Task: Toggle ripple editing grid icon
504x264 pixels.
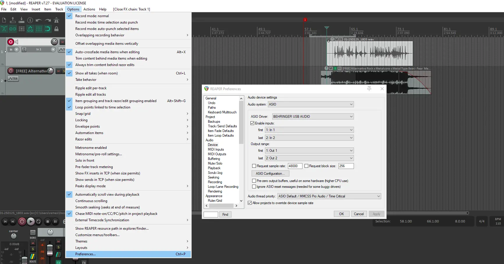Action: tap(22, 28)
